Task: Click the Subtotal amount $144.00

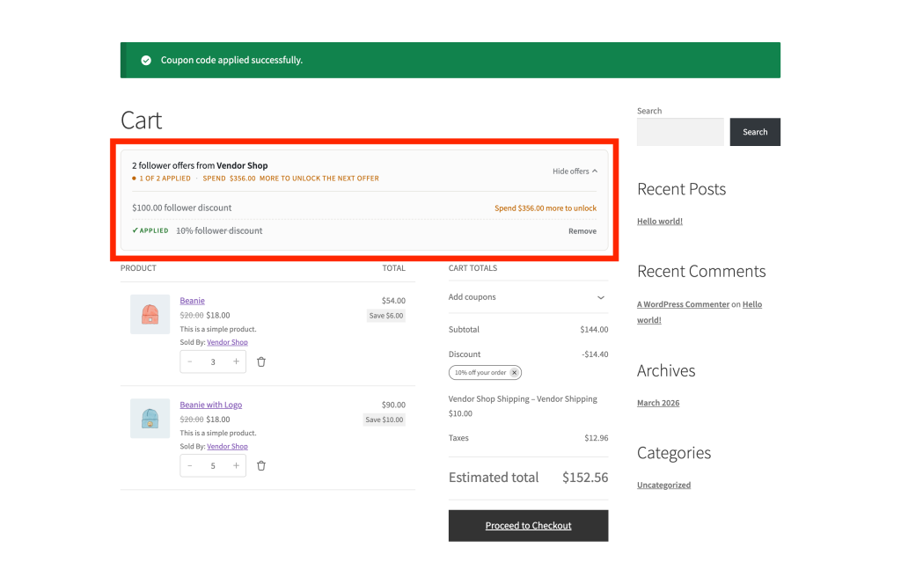Action: [594, 330]
